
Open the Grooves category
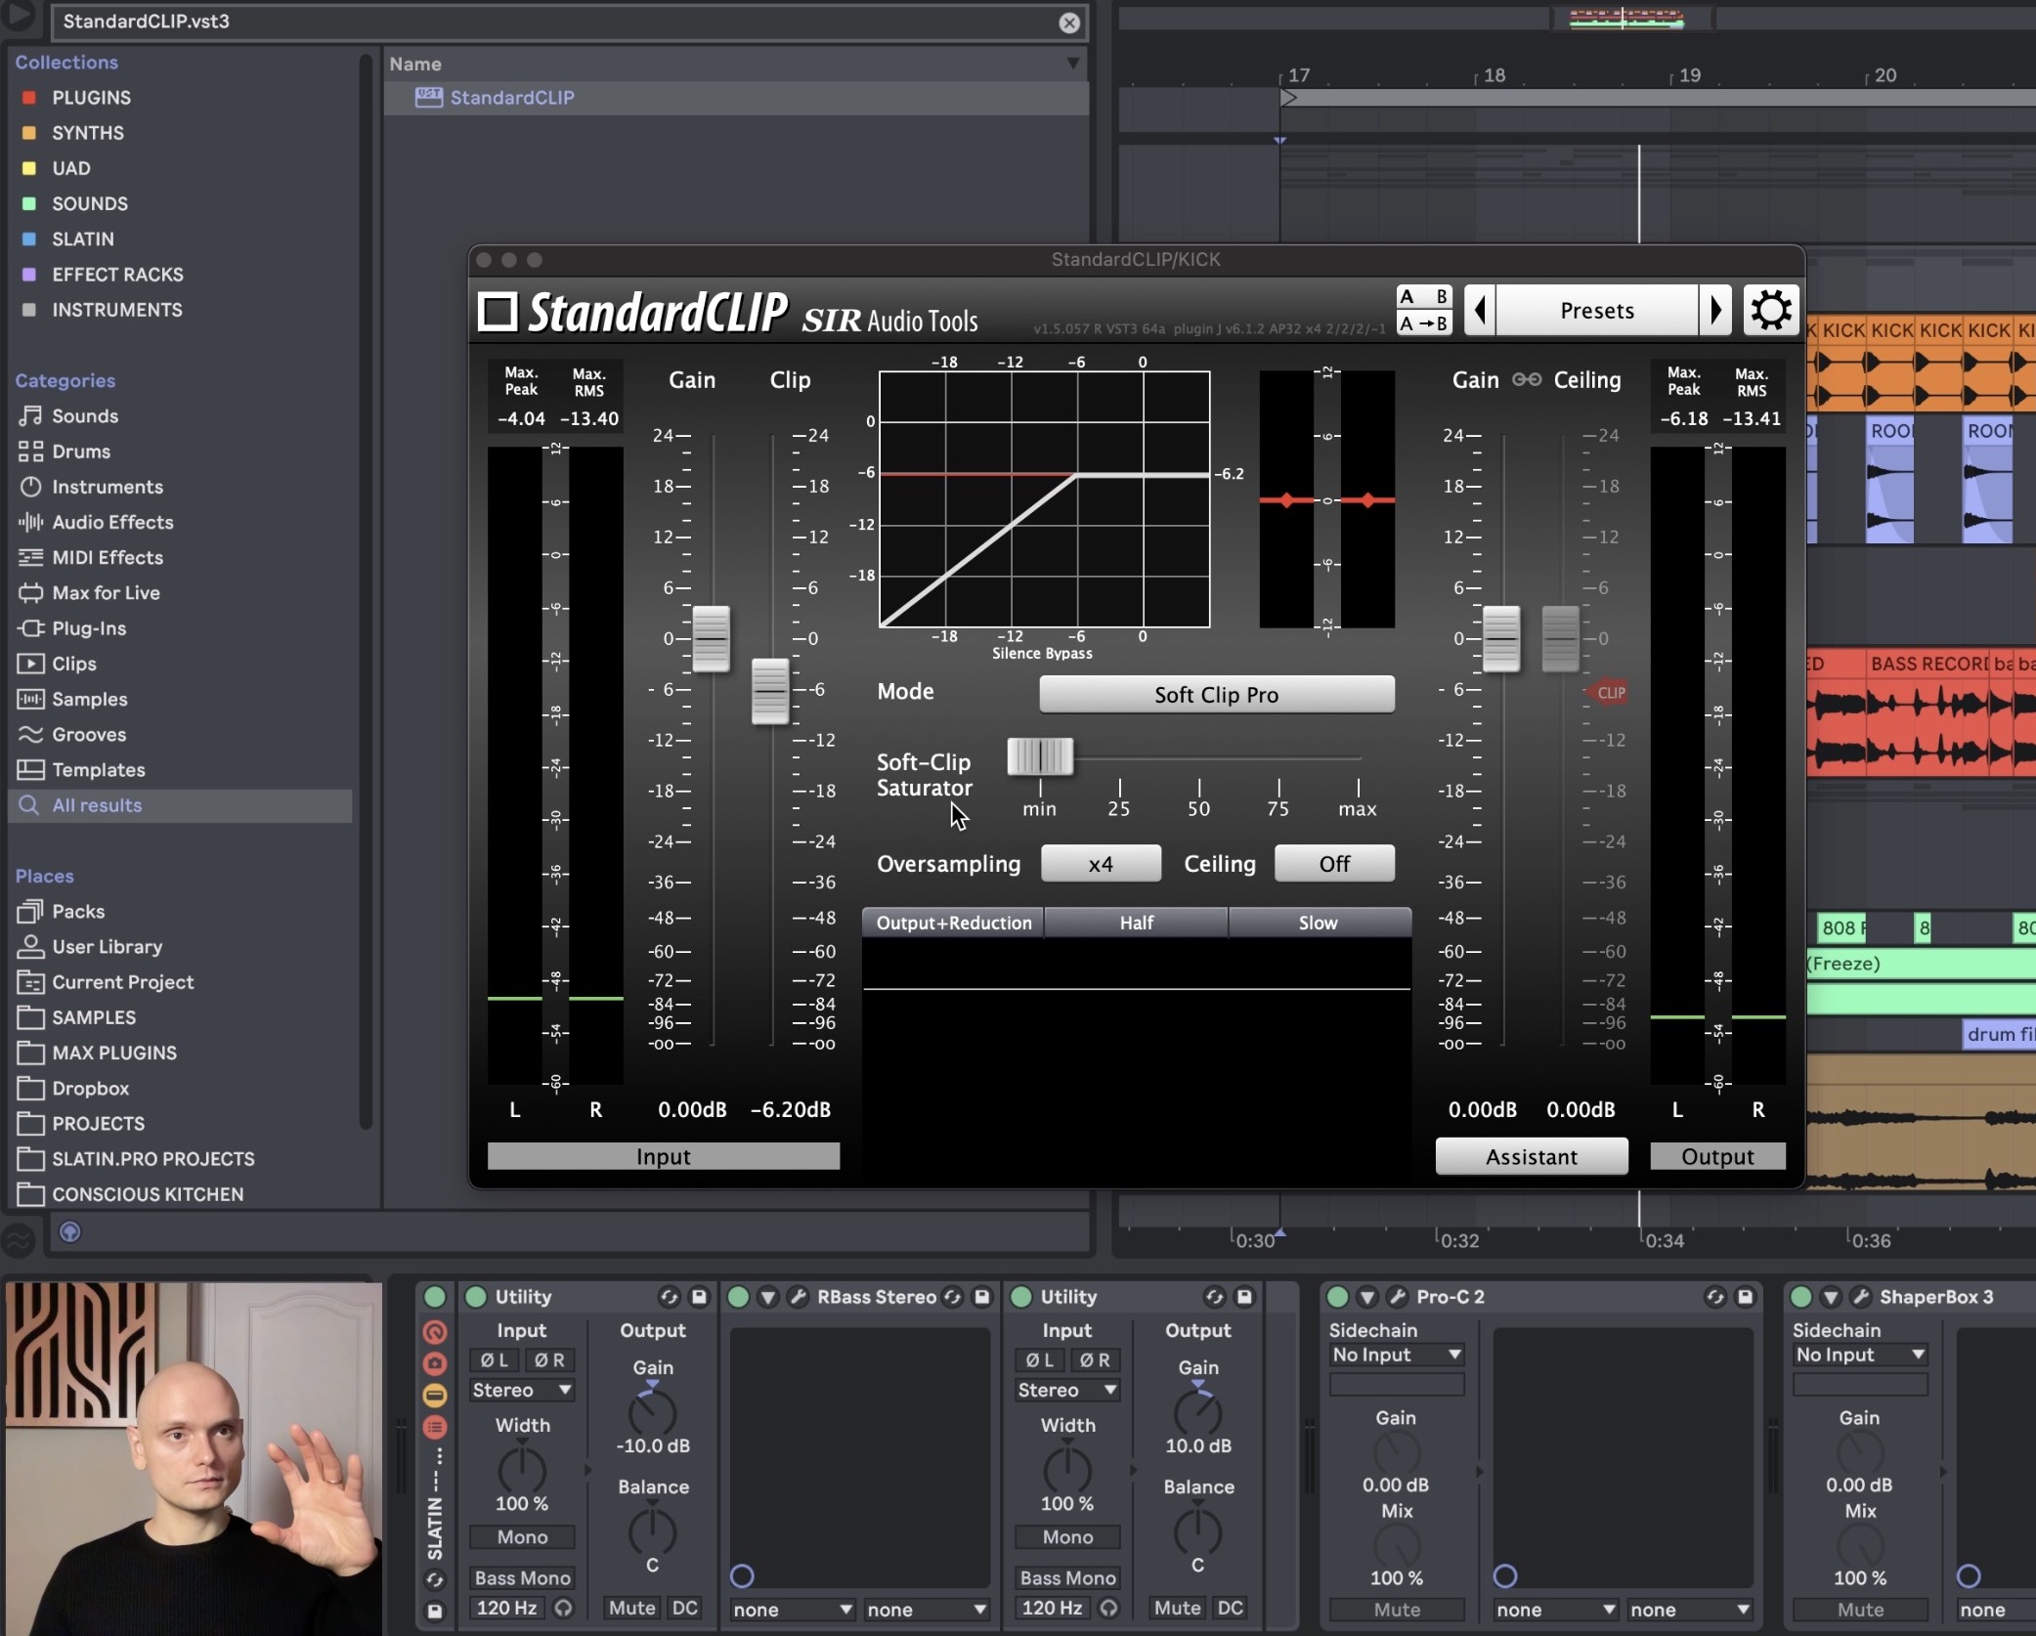point(89,735)
